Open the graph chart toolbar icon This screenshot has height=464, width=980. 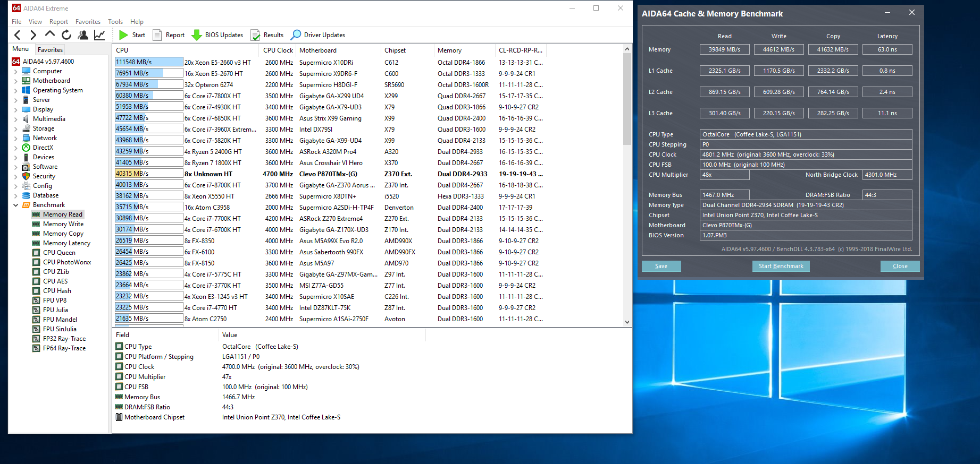click(x=99, y=35)
